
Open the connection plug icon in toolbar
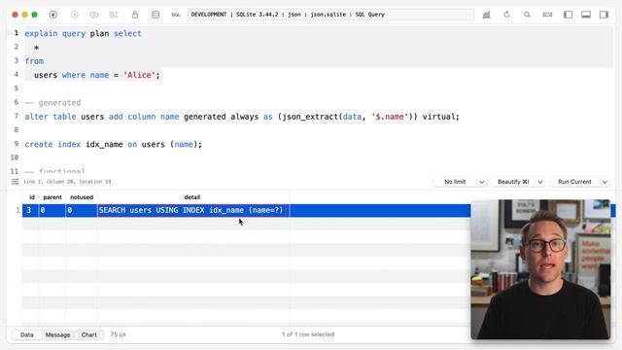pyautogui.click(x=52, y=15)
